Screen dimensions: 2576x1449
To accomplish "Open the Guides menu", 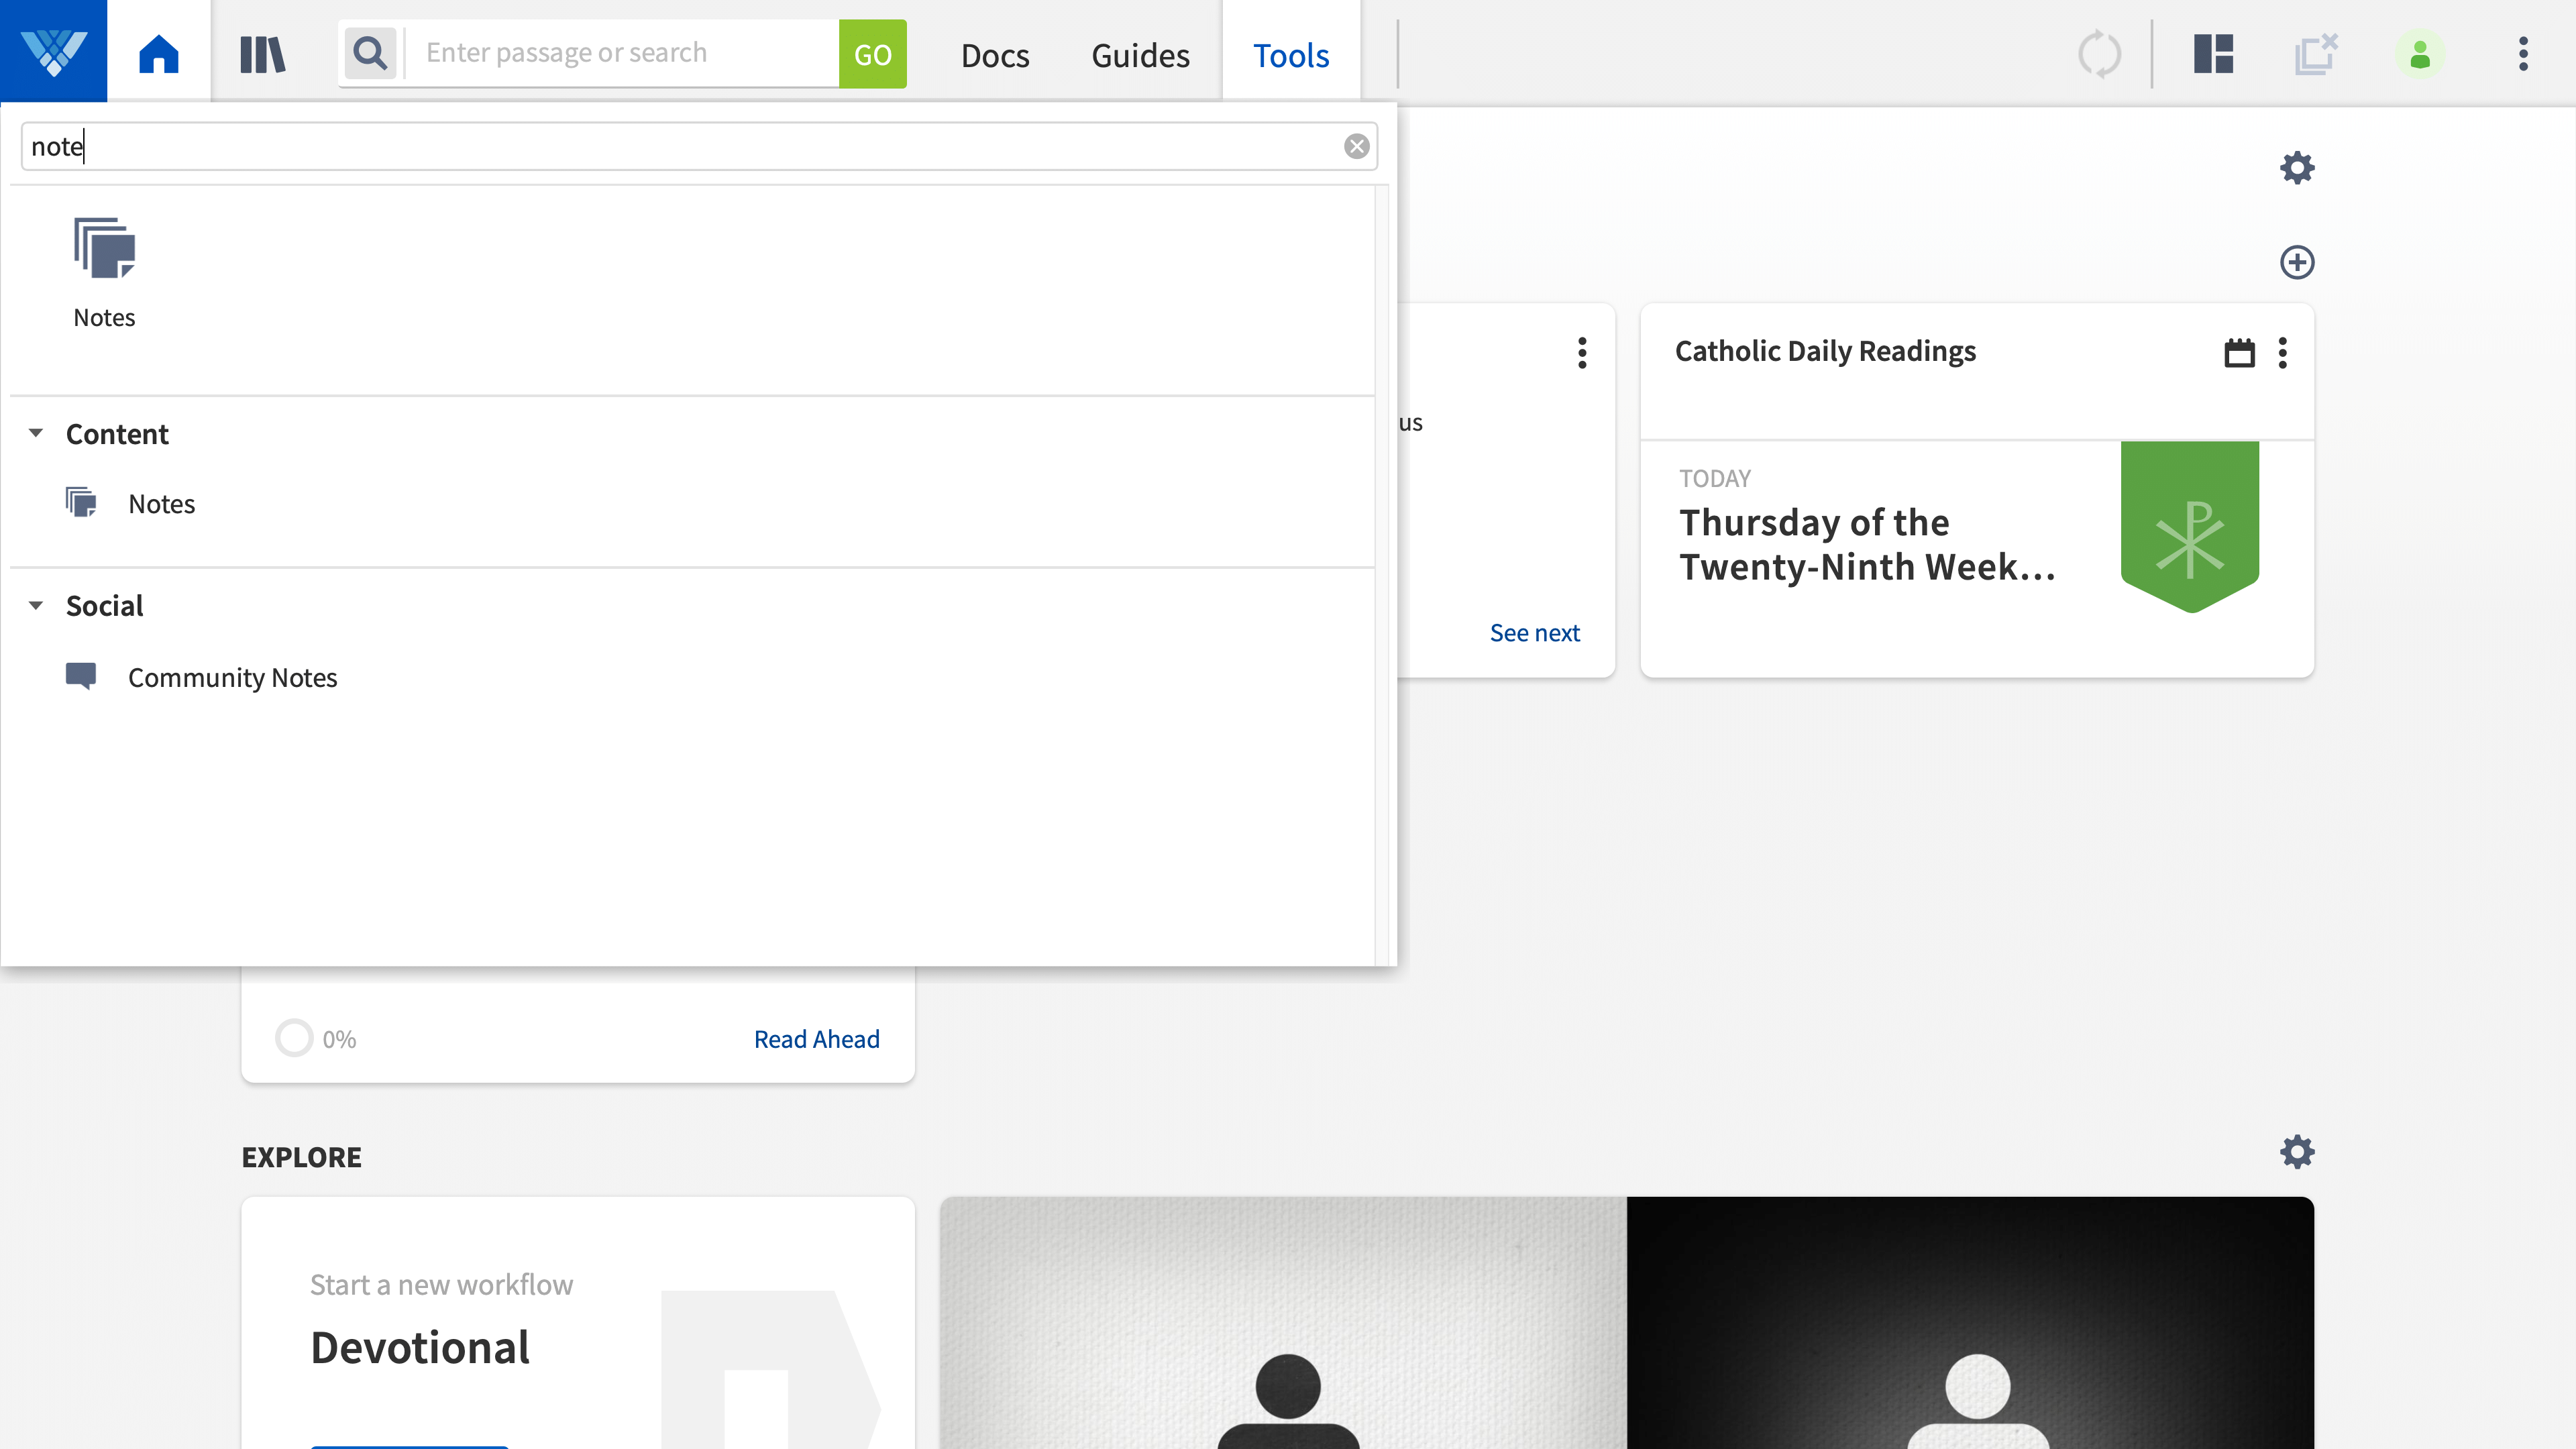I will click(1140, 55).
